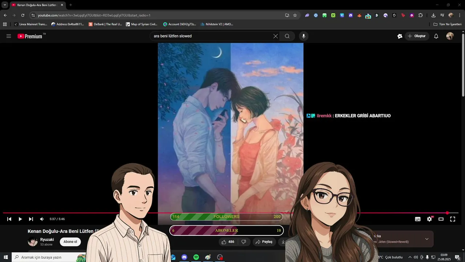Open the Ryuzaki channel link
The image size is (465, 262).
[x=47, y=239]
